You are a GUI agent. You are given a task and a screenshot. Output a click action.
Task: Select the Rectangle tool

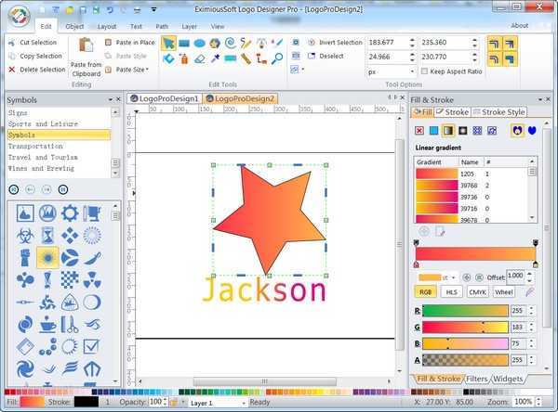point(184,44)
